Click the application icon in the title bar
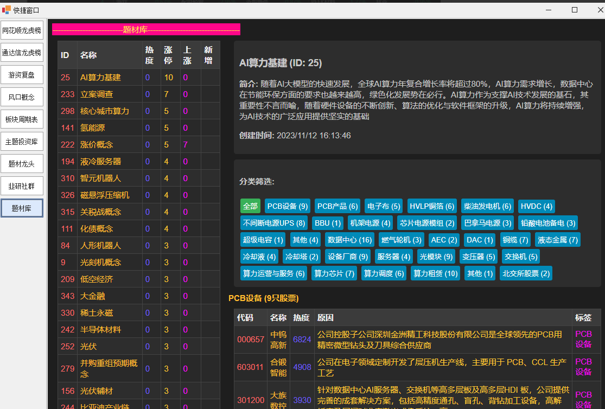Viewport: 605px width, 409px height. pyautogui.click(x=6, y=9)
